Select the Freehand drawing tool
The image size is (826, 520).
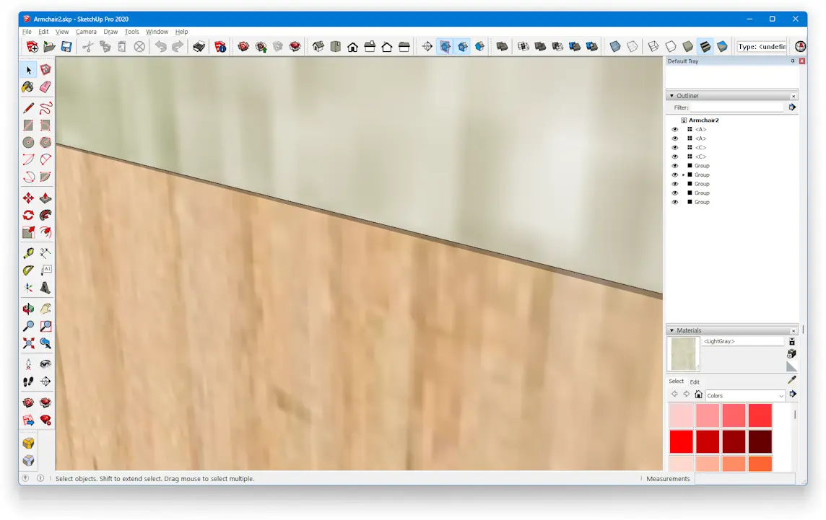point(45,108)
